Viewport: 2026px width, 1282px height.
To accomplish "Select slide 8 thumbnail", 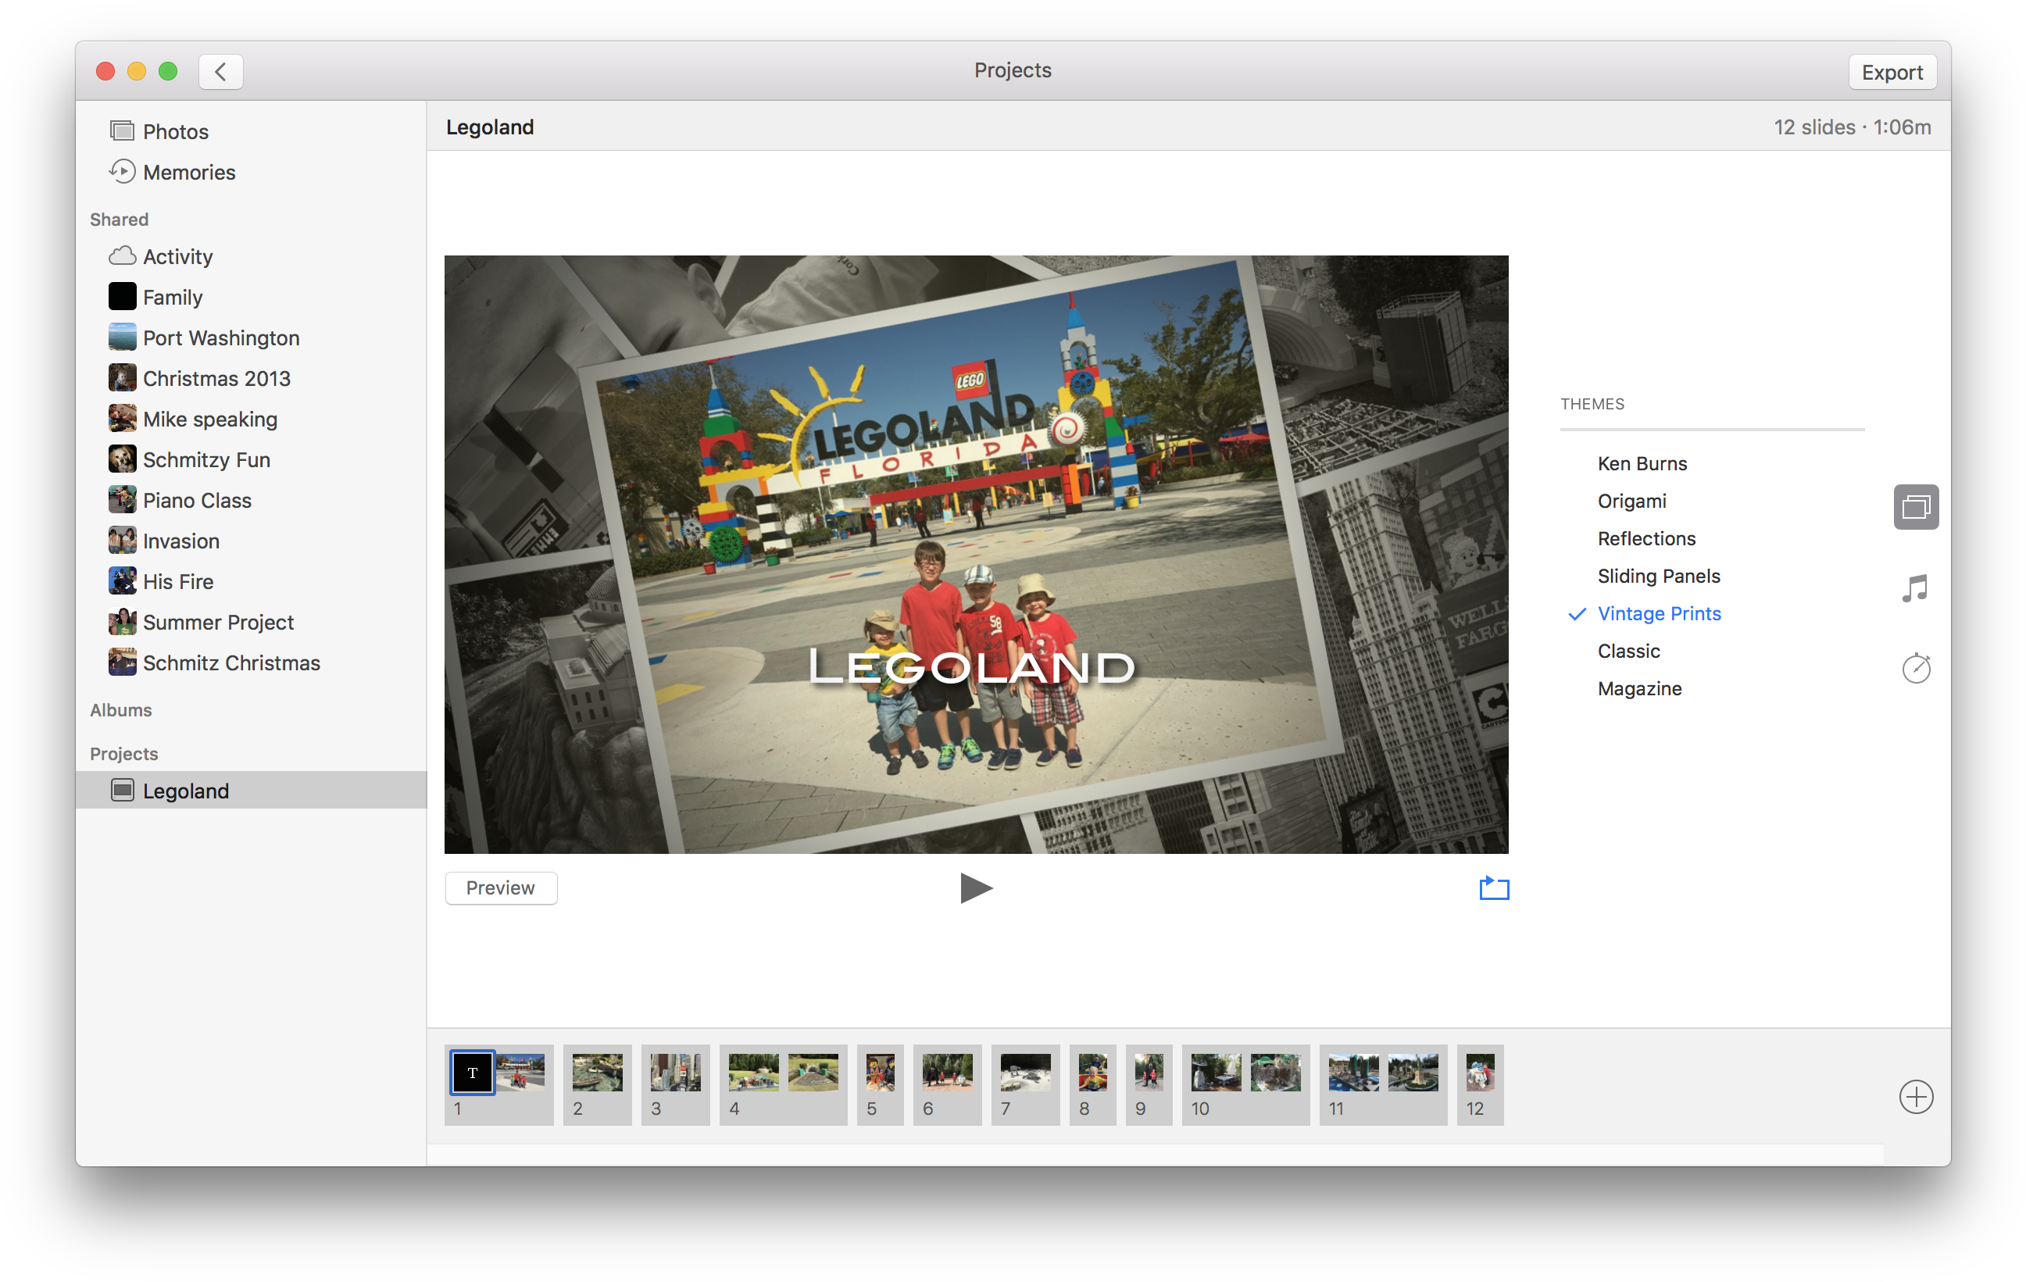I will 1093,1073.
